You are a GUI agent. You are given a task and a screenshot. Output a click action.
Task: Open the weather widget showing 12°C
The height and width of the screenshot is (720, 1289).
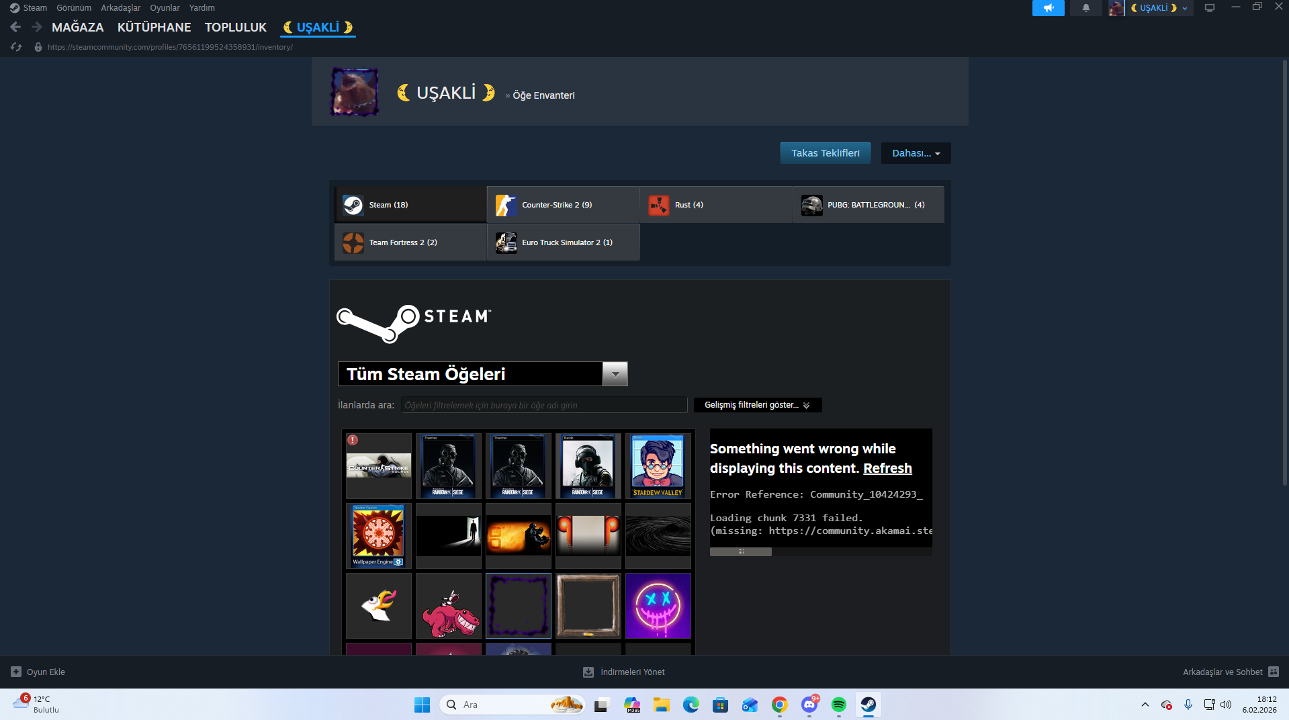coord(36,705)
